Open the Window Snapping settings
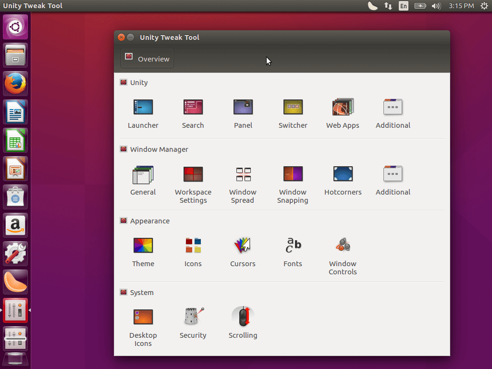 (293, 174)
